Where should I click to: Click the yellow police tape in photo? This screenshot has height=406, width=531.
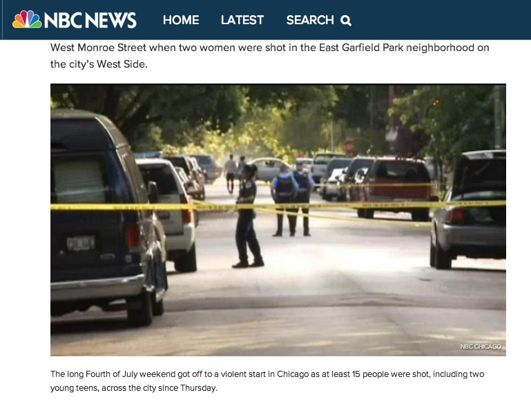click(278, 206)
